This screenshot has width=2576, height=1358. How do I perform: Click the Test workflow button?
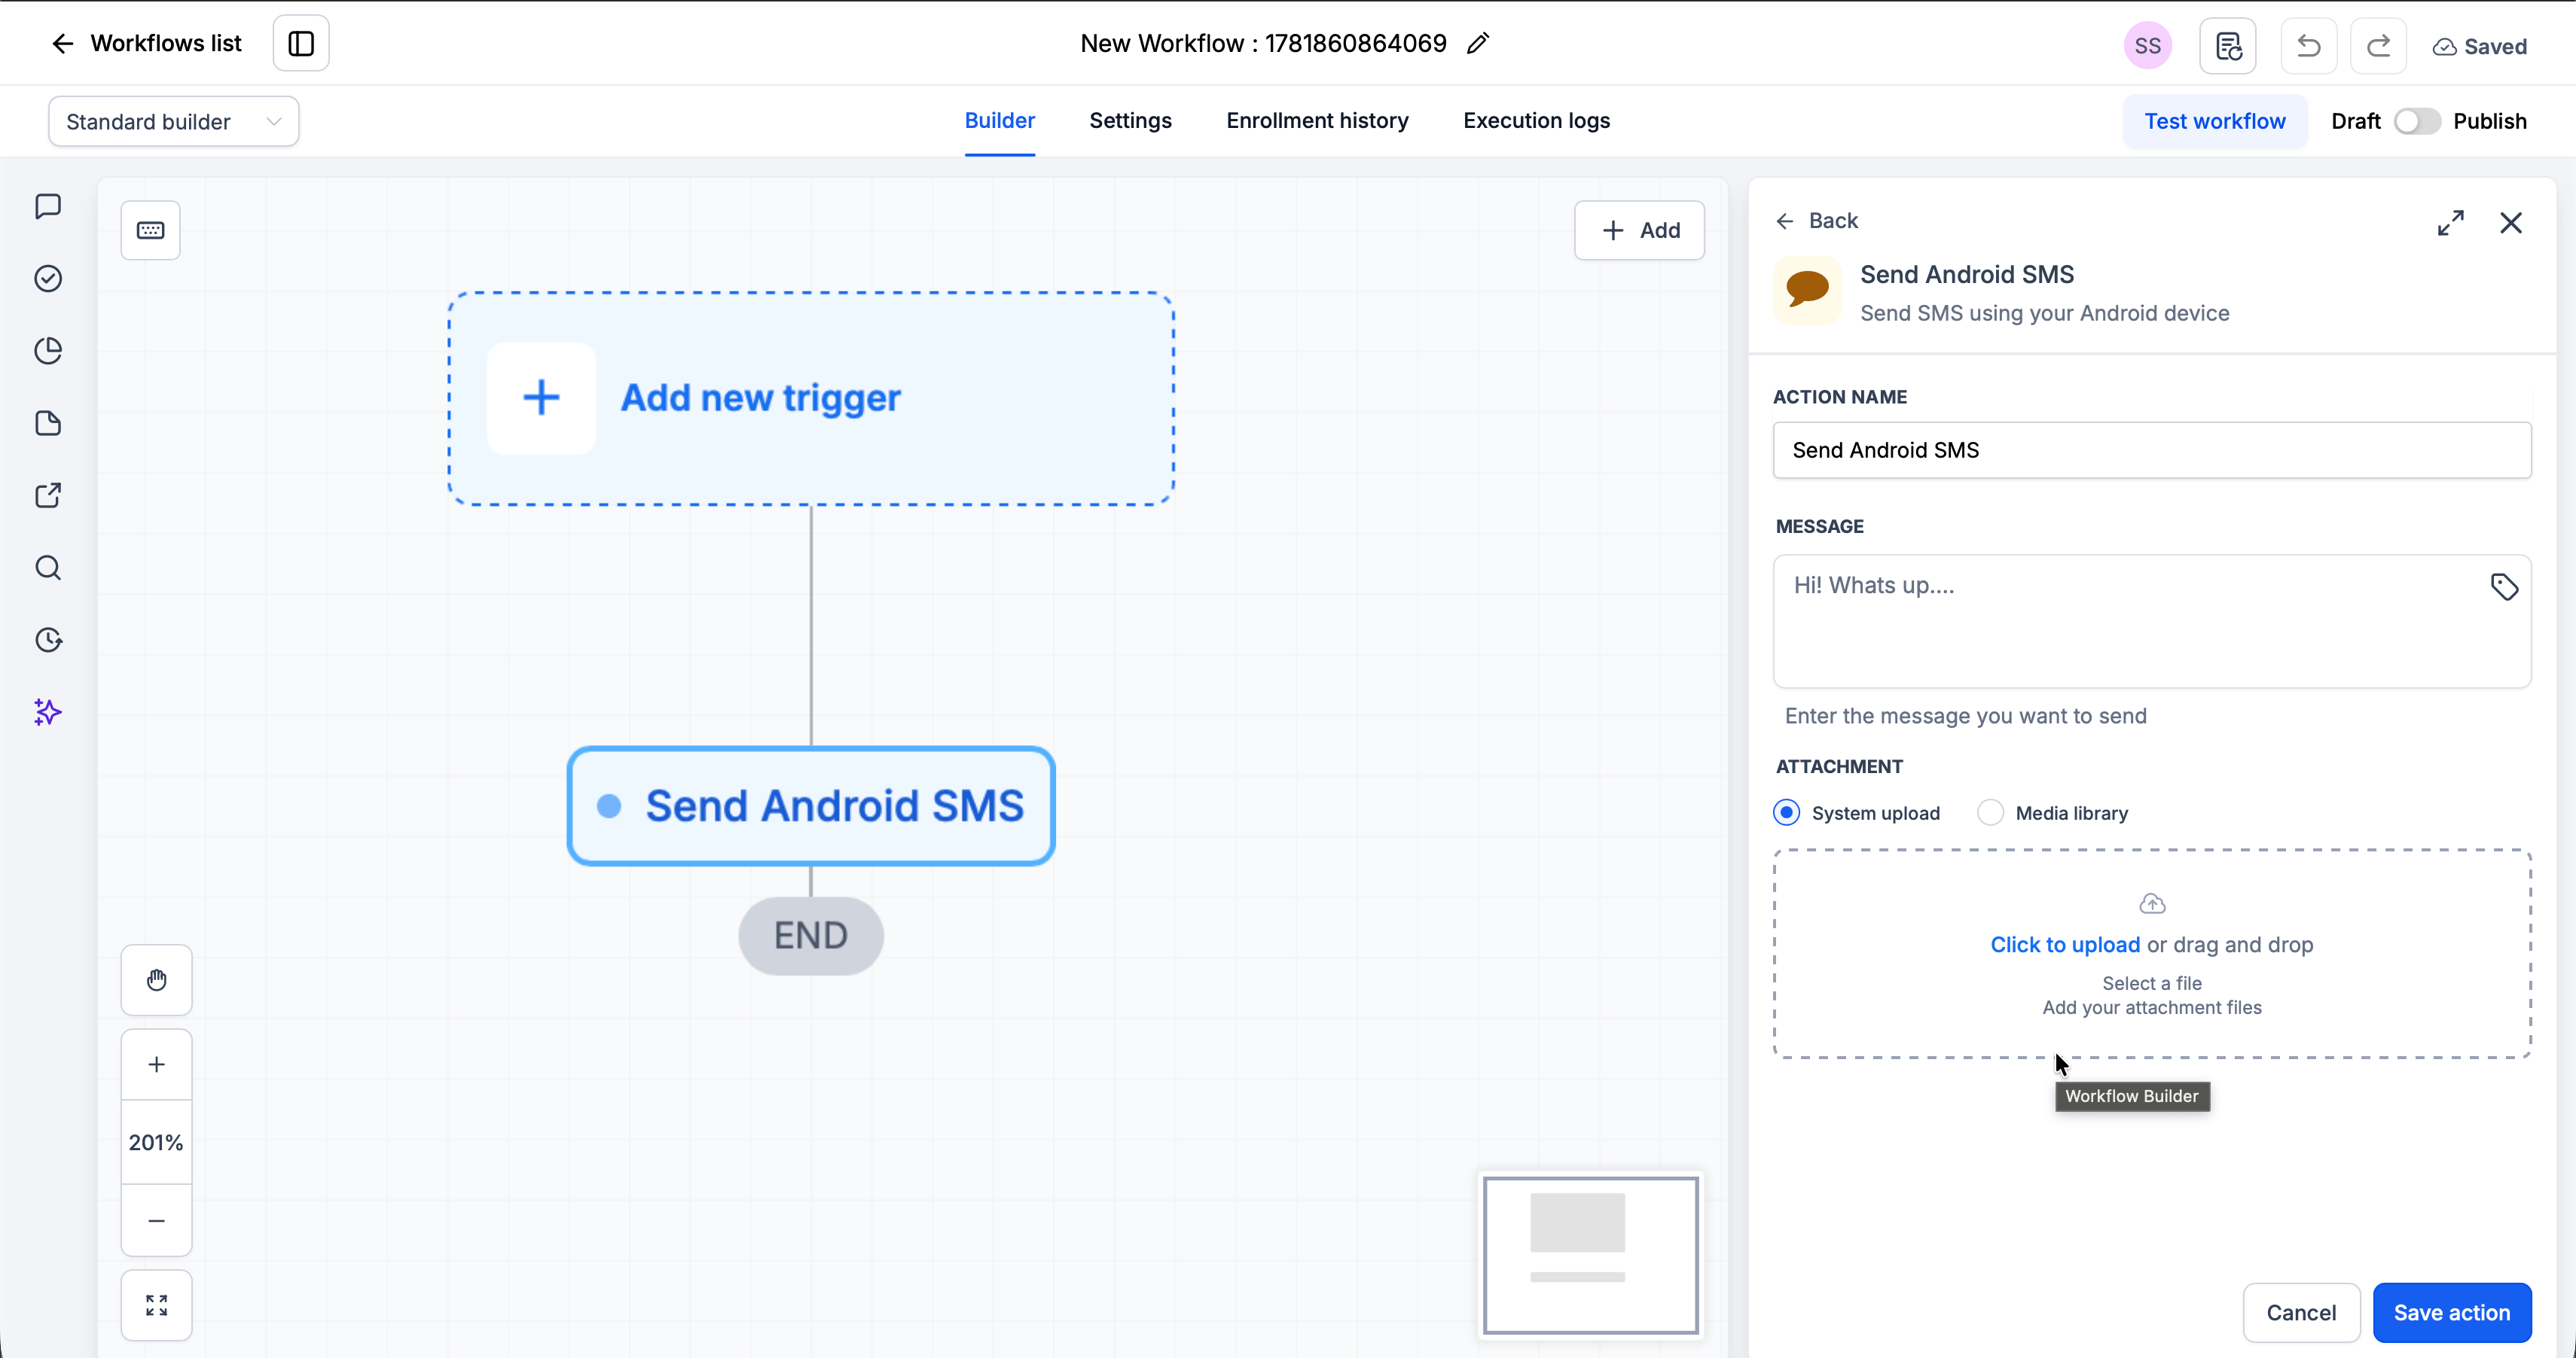coord(2214,122)
